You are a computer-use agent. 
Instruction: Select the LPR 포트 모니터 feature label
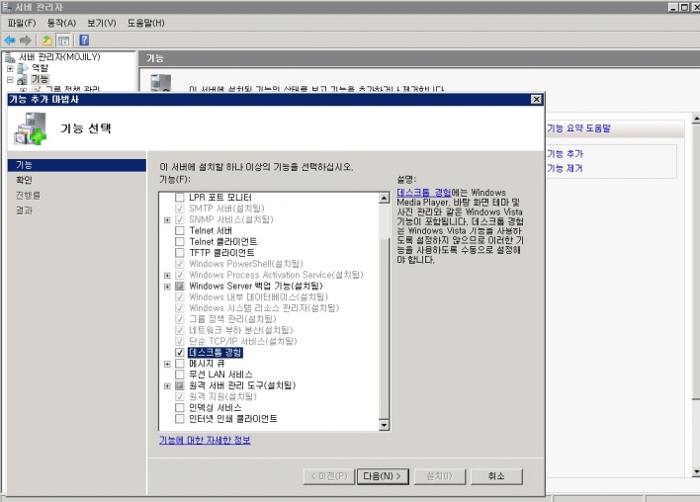pos(220,198)
